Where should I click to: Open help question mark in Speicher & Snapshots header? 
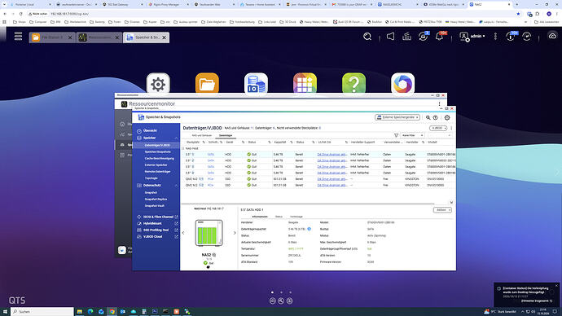(435, 117)
